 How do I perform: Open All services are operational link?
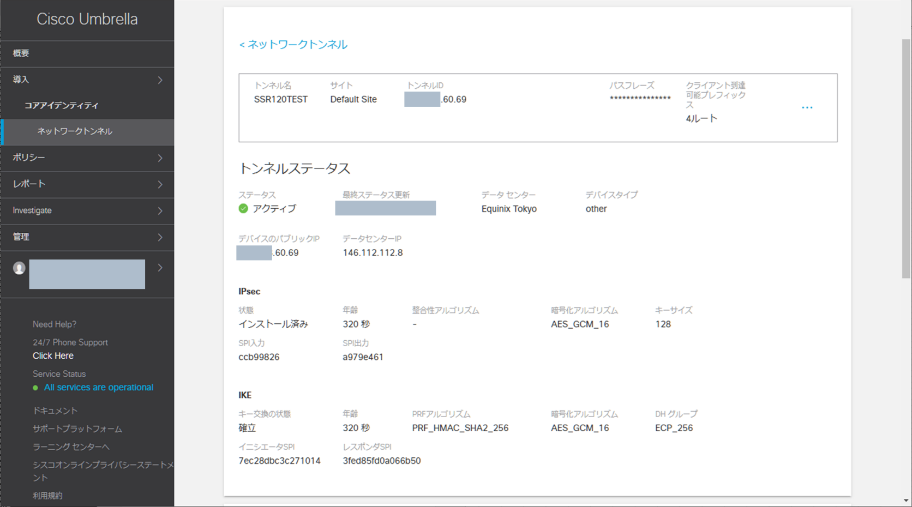click(99, 387)
